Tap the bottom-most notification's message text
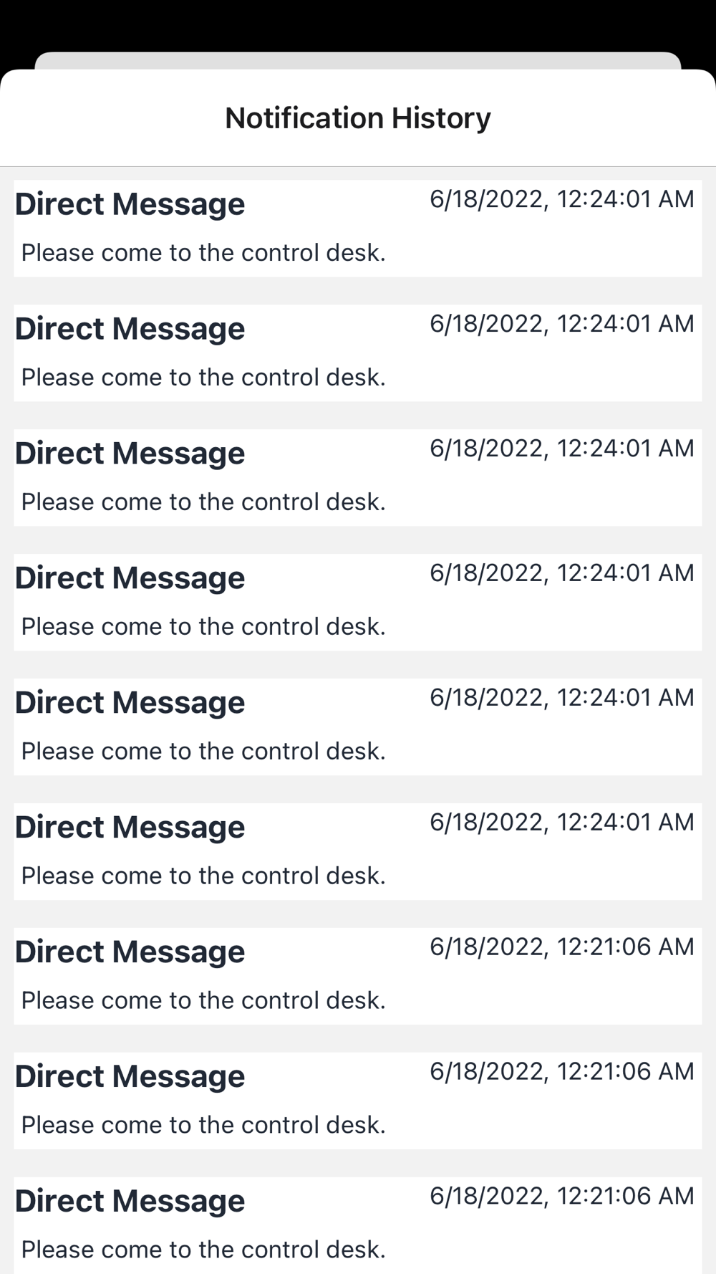 click(x=203, y=1250)
